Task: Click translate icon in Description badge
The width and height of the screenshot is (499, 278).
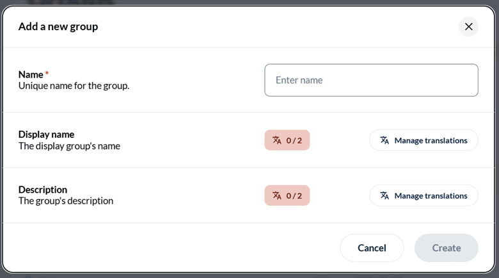Action: point(277,195)
